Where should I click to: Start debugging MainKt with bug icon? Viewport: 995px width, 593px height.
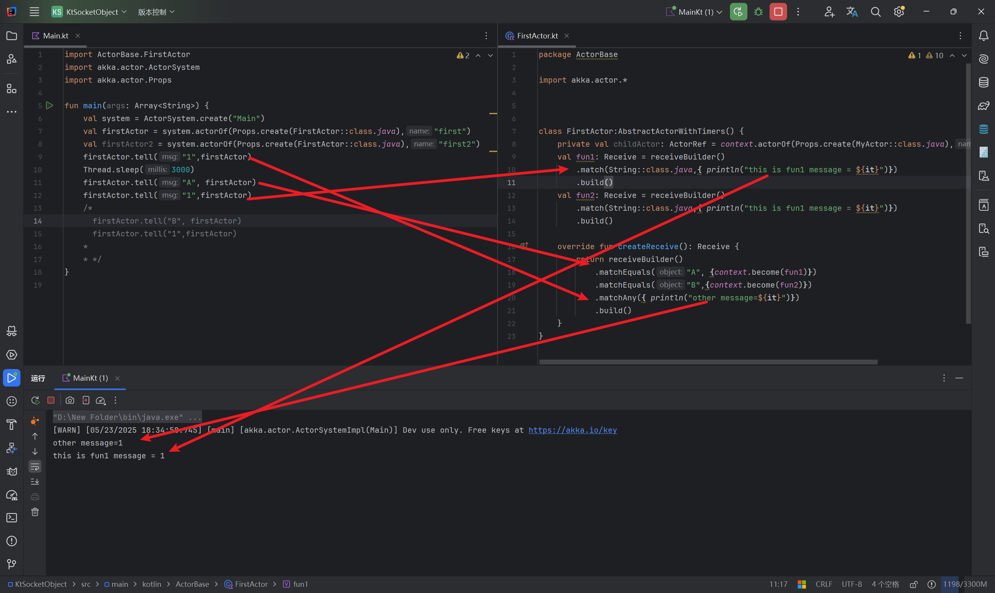point(758,12)
